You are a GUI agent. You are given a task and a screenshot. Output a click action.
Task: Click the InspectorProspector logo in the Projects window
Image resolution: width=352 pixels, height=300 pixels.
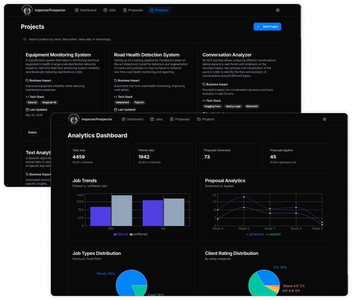(x=27, y=10)
